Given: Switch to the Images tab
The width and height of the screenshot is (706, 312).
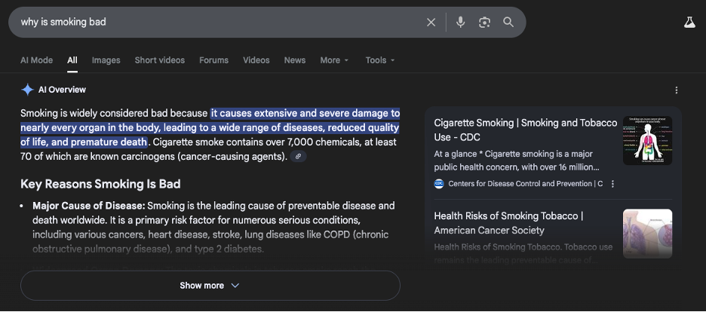Looking at the screenshot, I should [106, 60].
